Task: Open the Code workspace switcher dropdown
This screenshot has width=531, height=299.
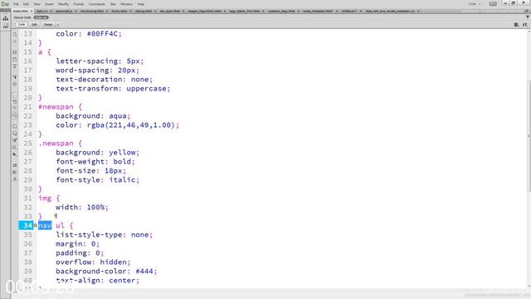Action: (475, 3)
